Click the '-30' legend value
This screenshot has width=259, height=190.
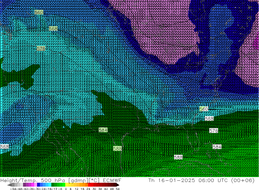(x=37, y=189)
